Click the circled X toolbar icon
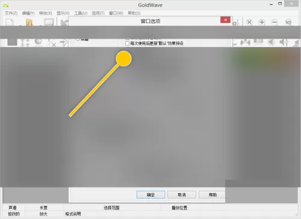This screenshot has height=219, width=301. 249,22
